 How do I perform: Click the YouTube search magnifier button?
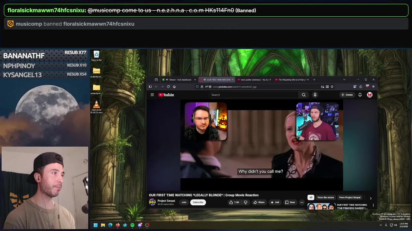tap(304, 95)
